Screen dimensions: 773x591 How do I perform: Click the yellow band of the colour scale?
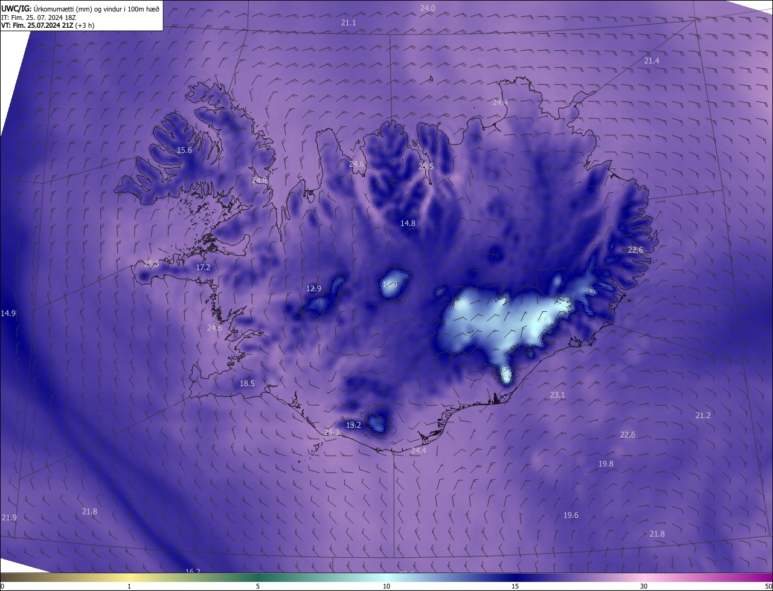coord(129,578)
